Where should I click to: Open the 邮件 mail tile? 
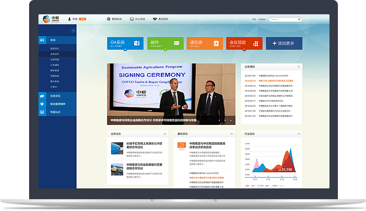click(x=165, y=43)
